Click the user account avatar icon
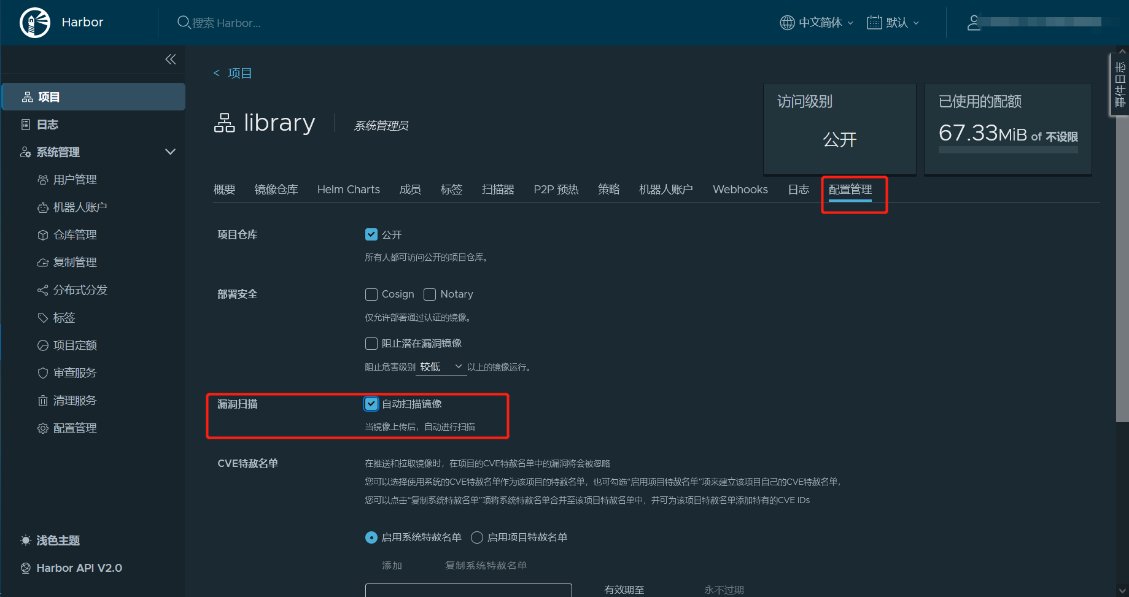This screenshot has width=1129, height=597. pyautogui.click(x=974, y=23)
